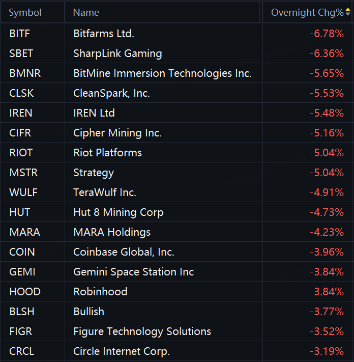The height and width of the screenshot is (362, 354).
Task: Select the MARA Holdings row
Action: (112, 232)
